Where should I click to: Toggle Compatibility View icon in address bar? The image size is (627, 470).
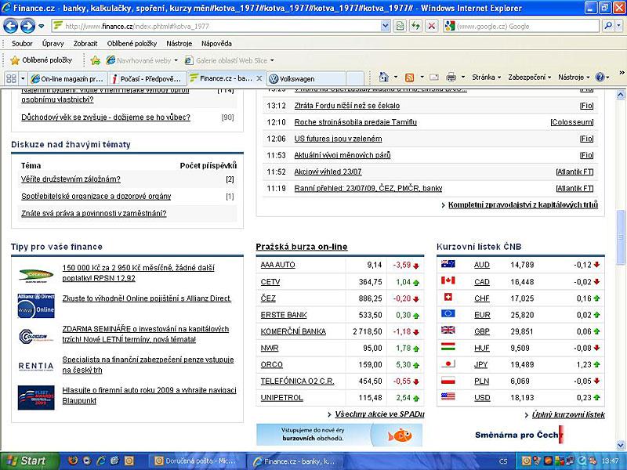(x=400, y=27)
